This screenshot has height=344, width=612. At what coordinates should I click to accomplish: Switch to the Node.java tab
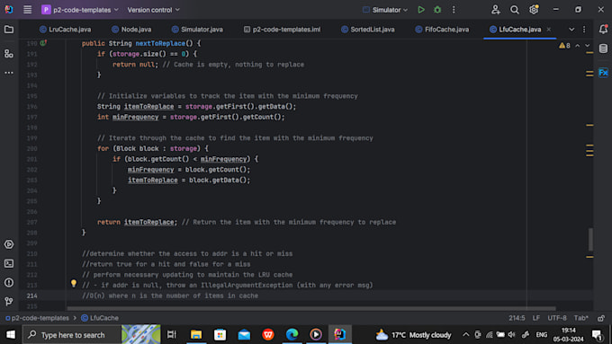click(x=131, y=30)
